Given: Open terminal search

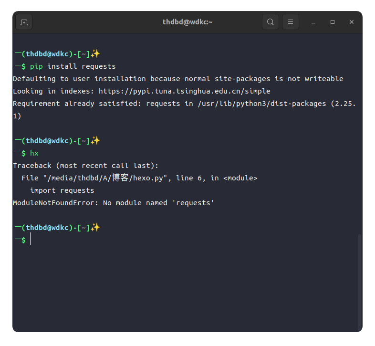Looking at the screenshot, I should [x=270, y=22].
